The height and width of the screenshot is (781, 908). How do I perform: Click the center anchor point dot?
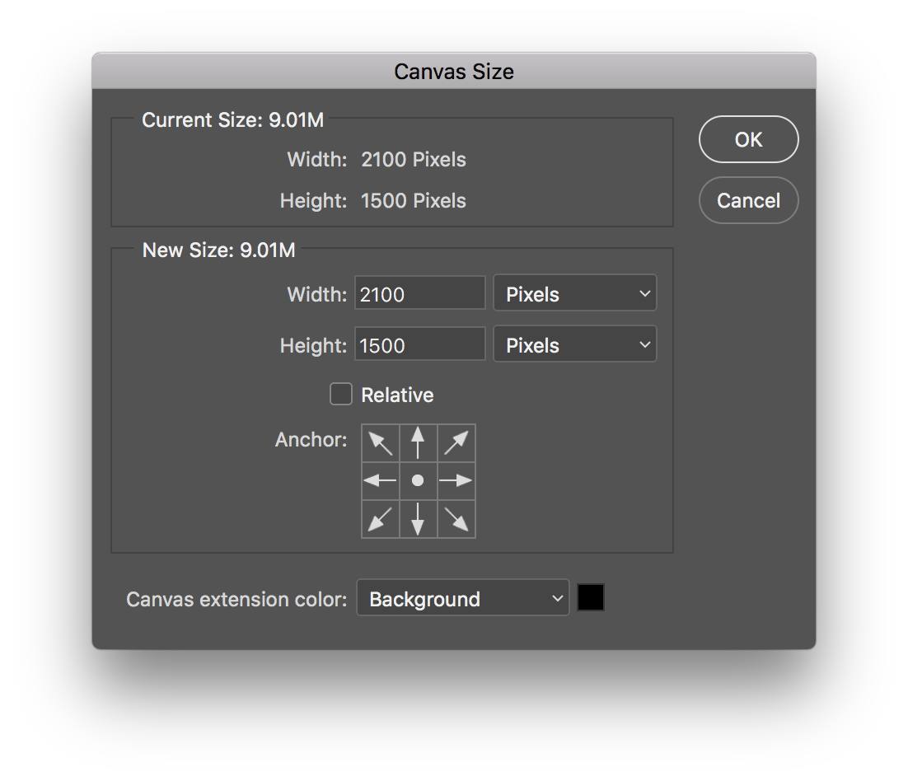coord(418,480)
